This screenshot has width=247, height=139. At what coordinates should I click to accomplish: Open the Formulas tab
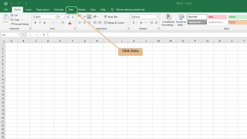tap(59, 10)
